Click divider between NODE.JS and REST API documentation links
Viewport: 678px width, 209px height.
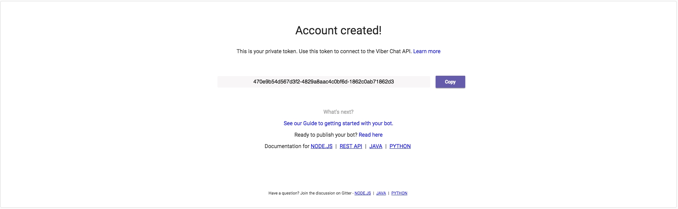(x=336, y=146)
